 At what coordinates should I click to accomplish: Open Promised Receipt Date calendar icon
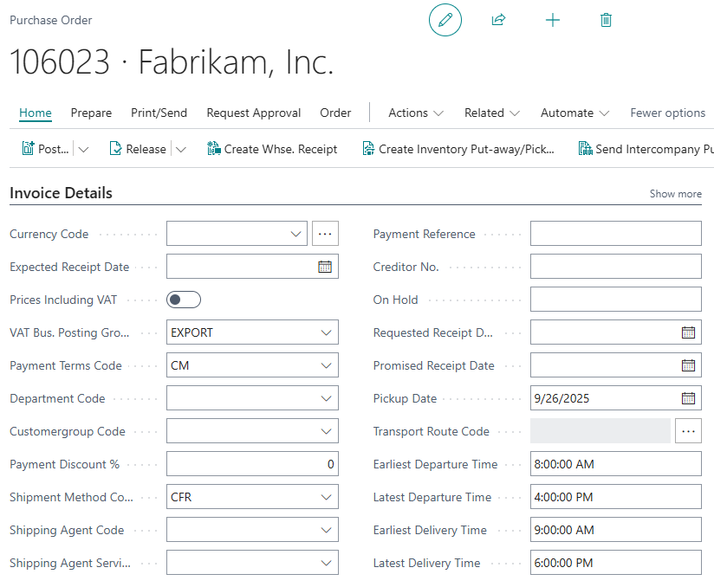tap(688, 365)
